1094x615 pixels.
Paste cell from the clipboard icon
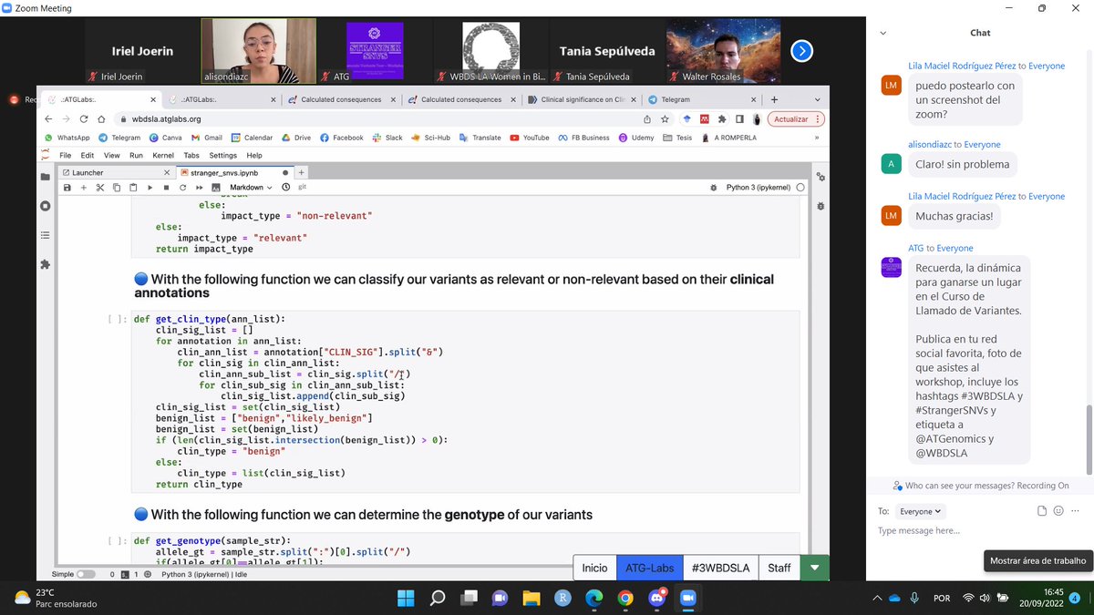pos(133,188)
